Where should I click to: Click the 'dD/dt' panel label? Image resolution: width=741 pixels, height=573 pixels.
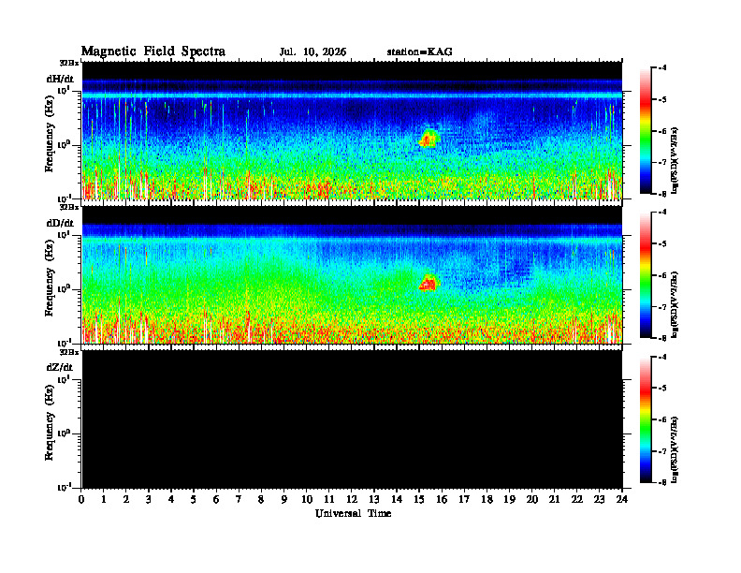[x=60, y=223]
